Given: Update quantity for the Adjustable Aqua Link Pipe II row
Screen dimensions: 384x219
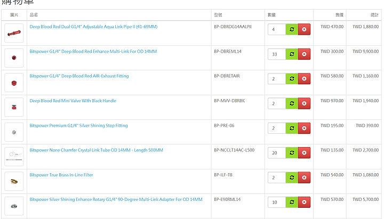Looking at the screenshot, I should coord(292,29).
